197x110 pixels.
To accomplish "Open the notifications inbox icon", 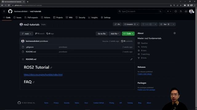I will coord(186,11).
